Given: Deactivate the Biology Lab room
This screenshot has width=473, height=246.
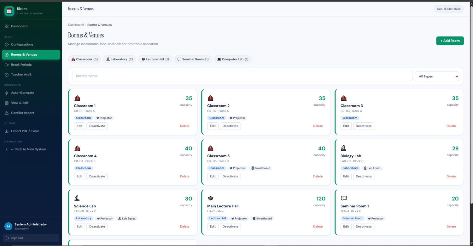Looking at the screenshot, I should [364, 176].
